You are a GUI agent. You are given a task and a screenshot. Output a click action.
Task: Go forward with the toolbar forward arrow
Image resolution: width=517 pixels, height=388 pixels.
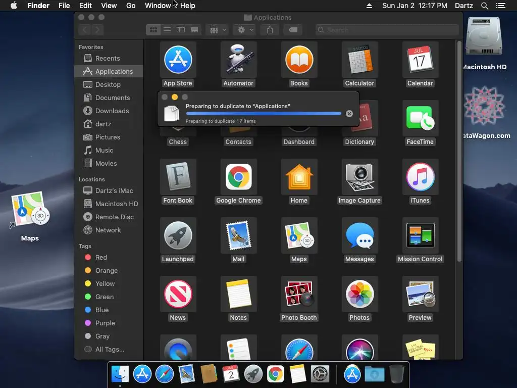97,30
